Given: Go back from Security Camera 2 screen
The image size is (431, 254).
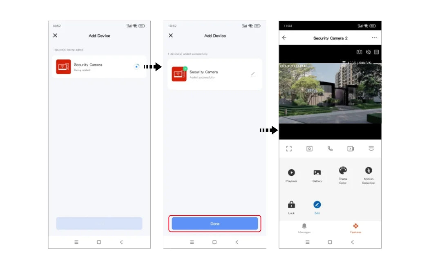Looking at the screenshot, I should [x=284, y=38].
